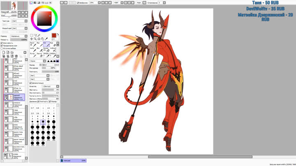This screenshot has width=296, height=166.
Task: Hide the layer below the highlighted red layer
Action: 6,104
